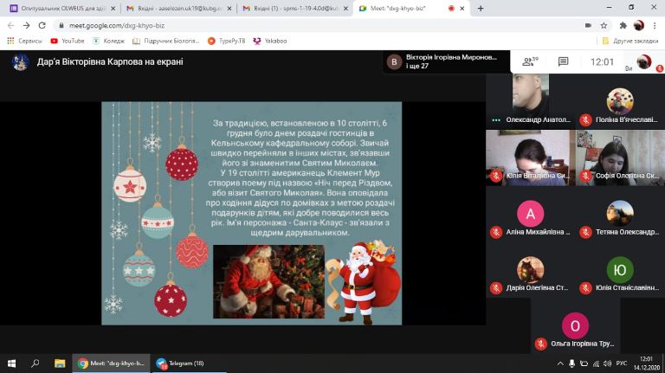
Task: Open ТуркРу.ТВ bookmark
Action: 227,42
